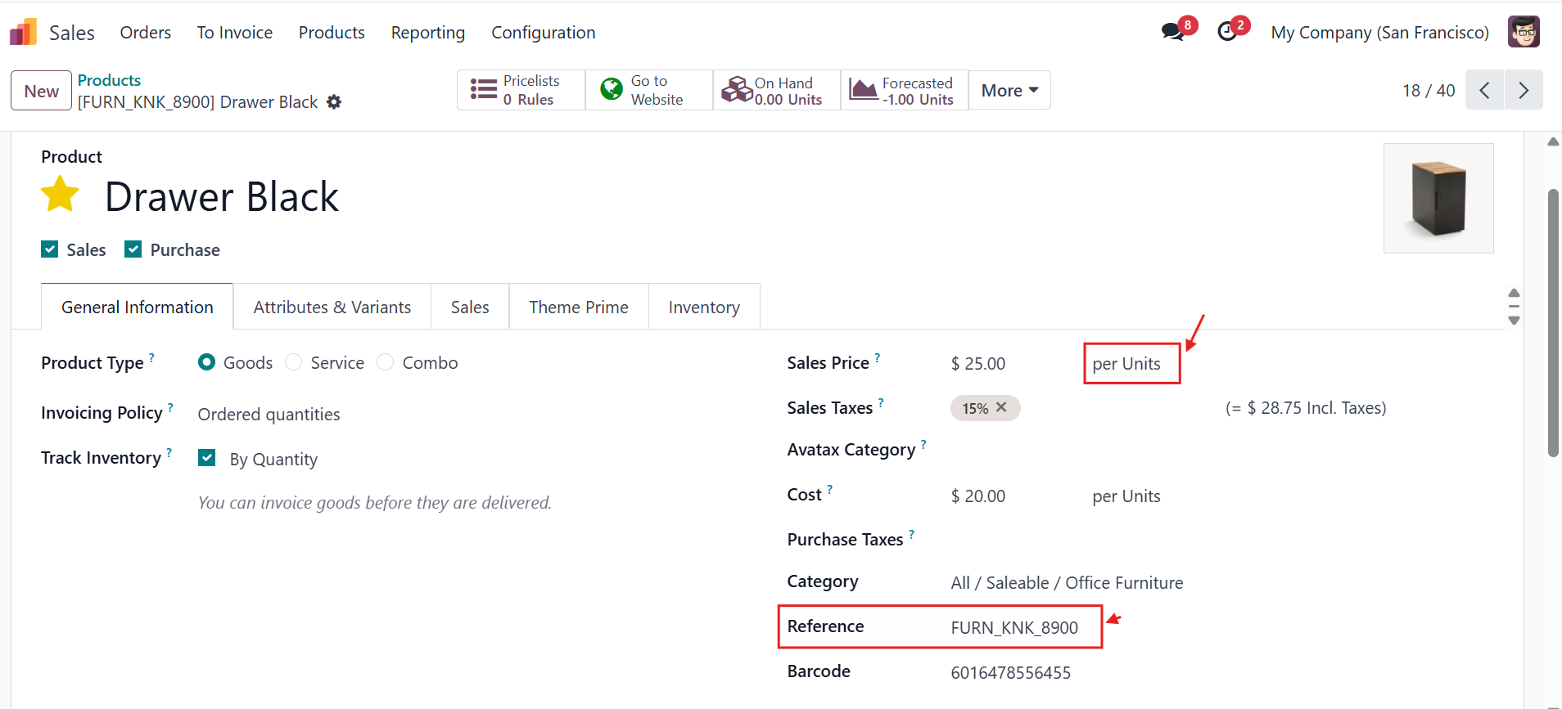Toggle the favorite star for Drawer Black

[60, 195]
